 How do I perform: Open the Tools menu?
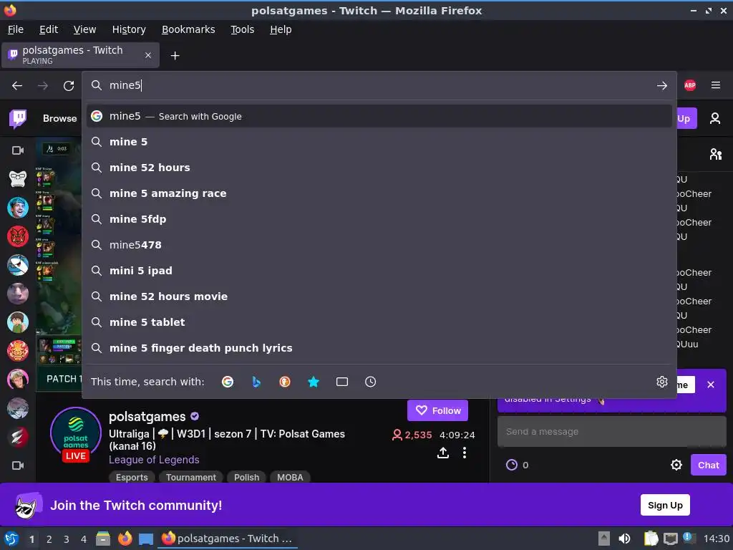click(242, 29)
